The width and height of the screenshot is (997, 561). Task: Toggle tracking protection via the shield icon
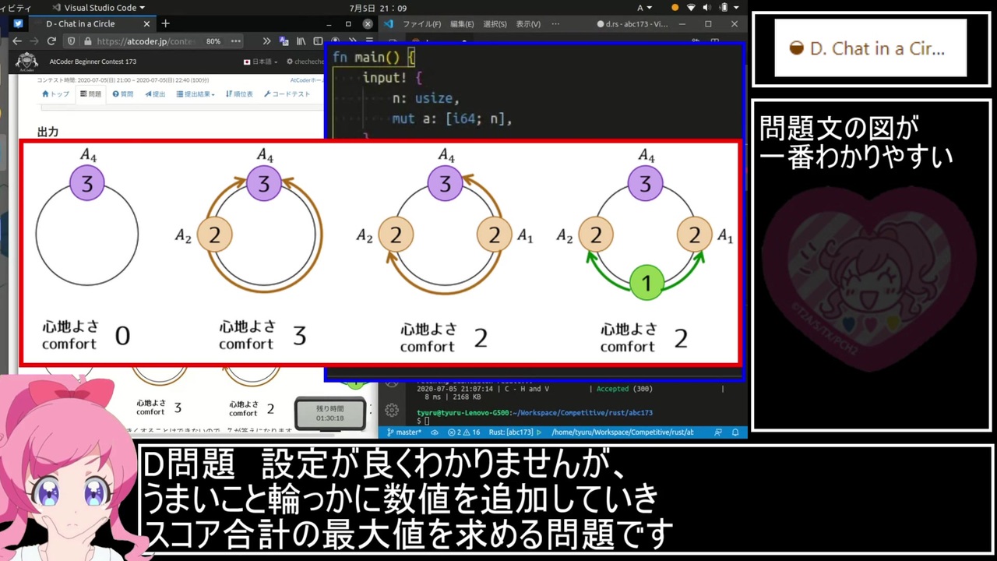(71, 41)
